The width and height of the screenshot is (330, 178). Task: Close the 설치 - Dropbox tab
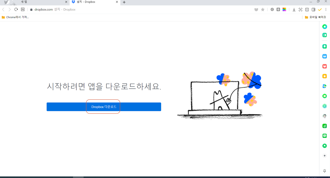[x=117, y=2]
